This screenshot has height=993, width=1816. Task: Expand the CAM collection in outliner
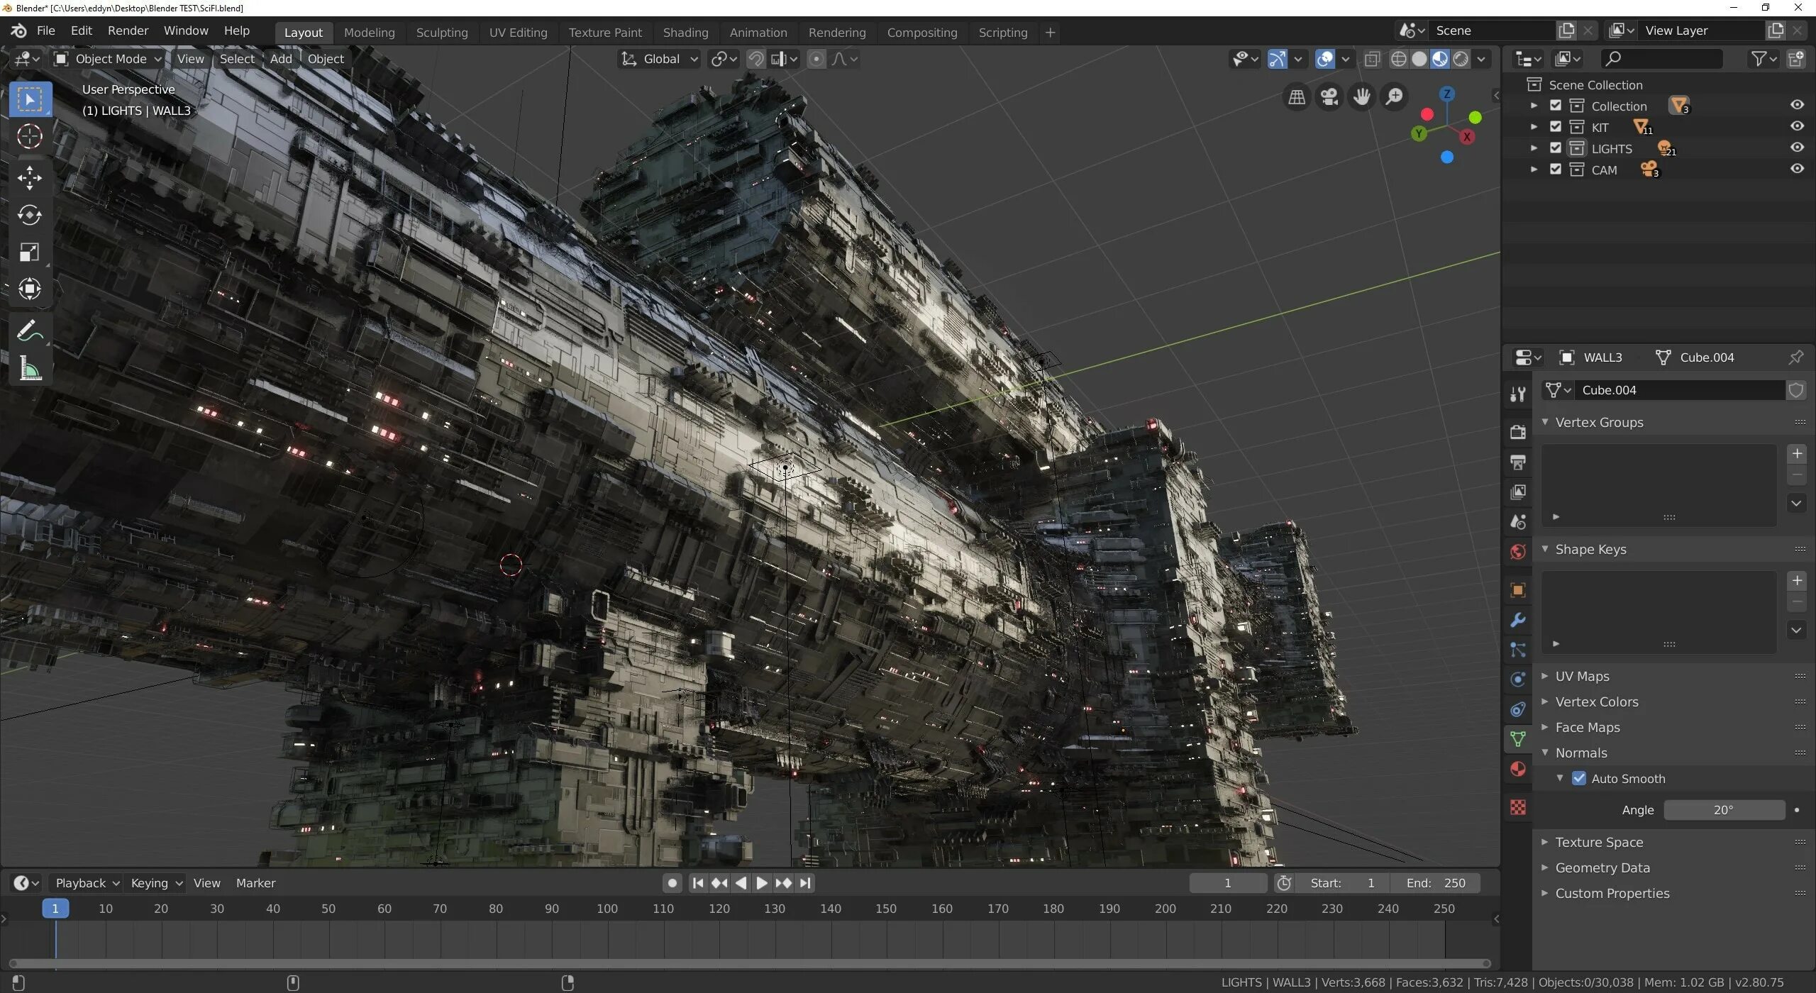[x=1534, y=170]
